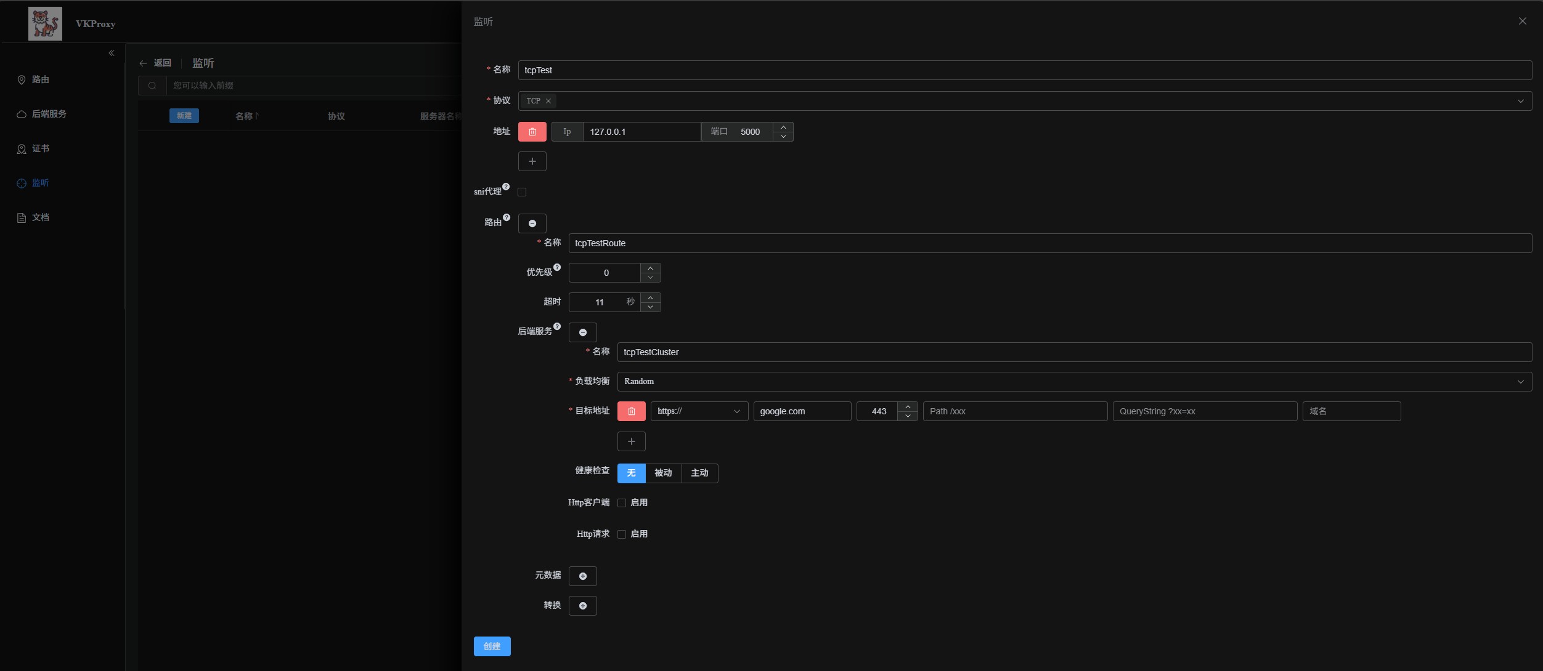Click the 返回 back arrow link
The height and width of the screenshot is (671, 1543).
point(155,63)
